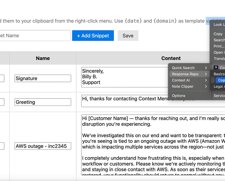Open the Basics submenu item
The height and width of the screenshot is (181, 225).
point(219,74)
